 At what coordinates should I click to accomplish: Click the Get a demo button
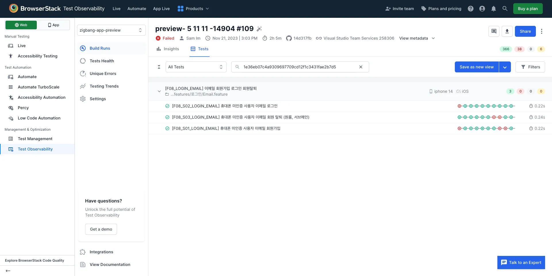coord(101,229)
